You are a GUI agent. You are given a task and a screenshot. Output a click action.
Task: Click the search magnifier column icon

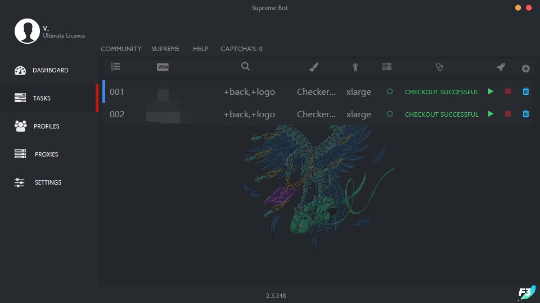245,66
